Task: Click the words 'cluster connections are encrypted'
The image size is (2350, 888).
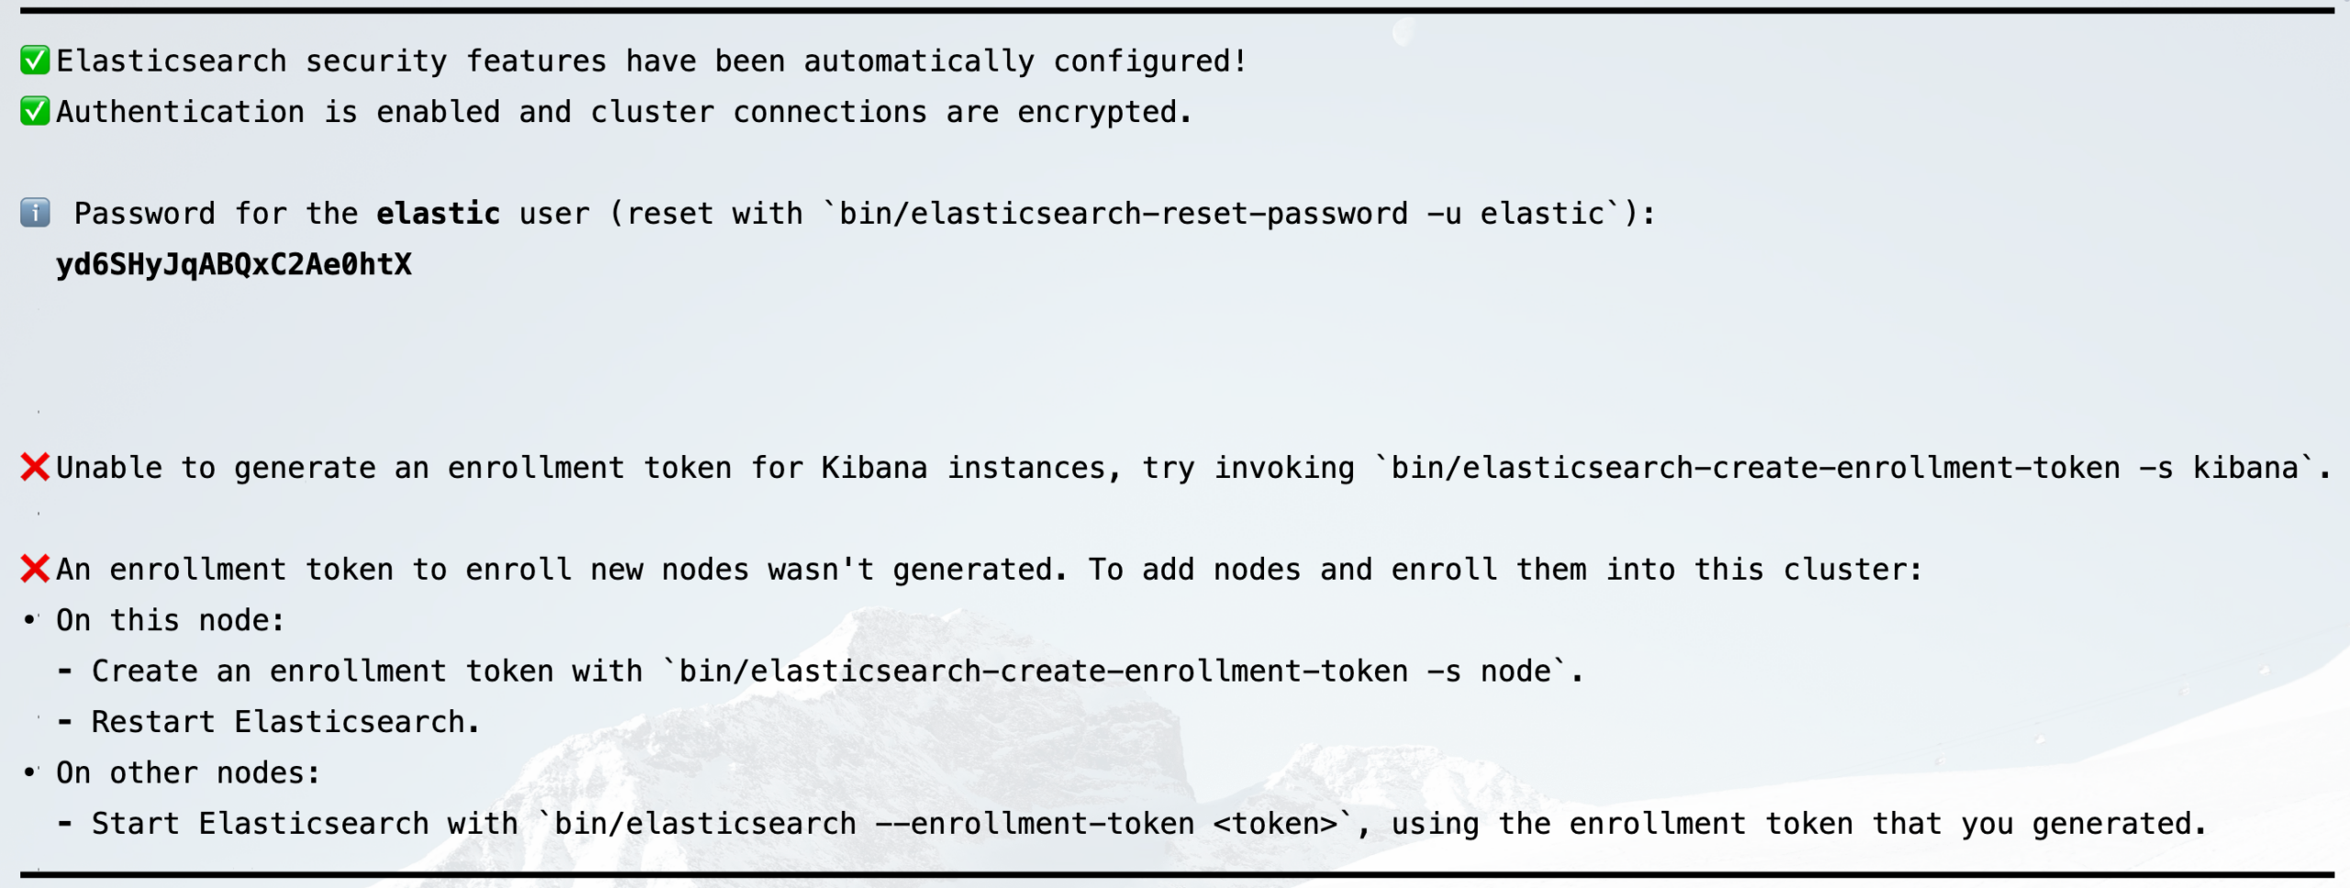Action: coord(882,112)
